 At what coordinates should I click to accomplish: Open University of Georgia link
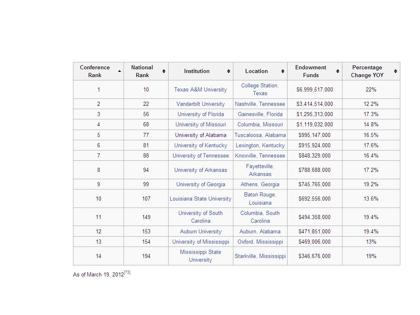201,185
